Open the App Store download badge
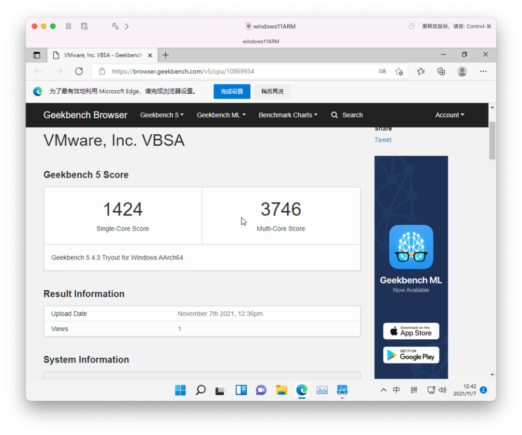 411,331
